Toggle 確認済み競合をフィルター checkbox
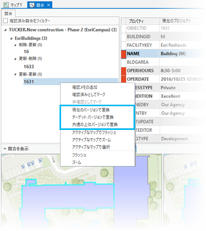The width and height of the screenshot is (206, 231). (6, 21)
